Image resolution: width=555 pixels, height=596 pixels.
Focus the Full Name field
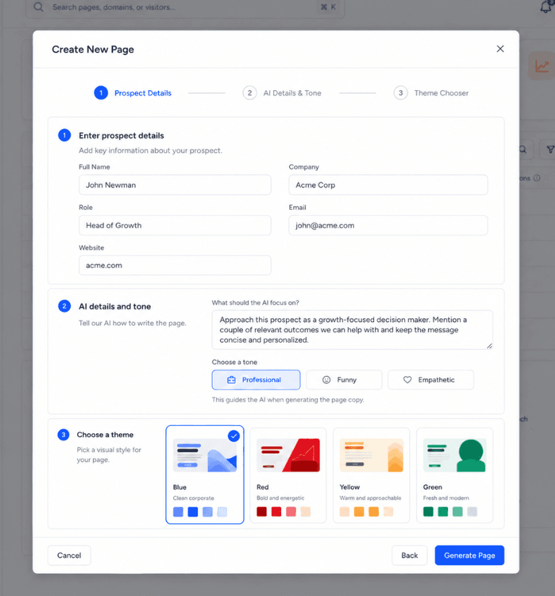[x=175, y=185]
